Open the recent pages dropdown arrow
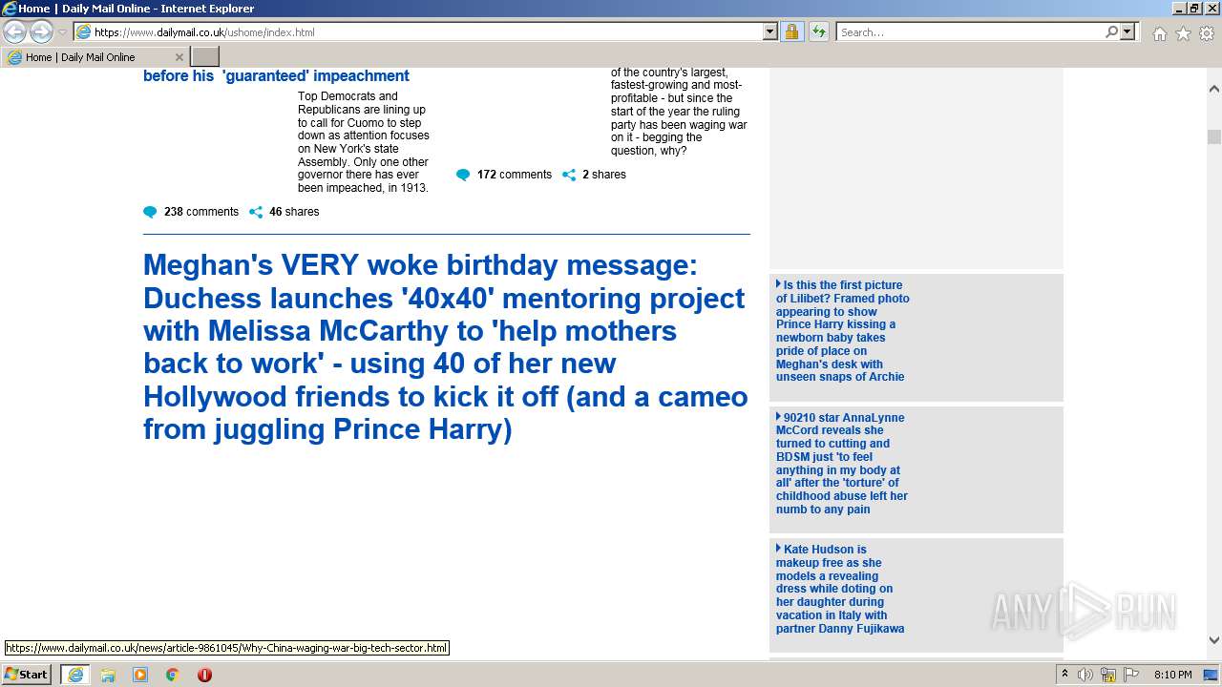Screen dimensions: 1222x687 (x=62, y=32)
